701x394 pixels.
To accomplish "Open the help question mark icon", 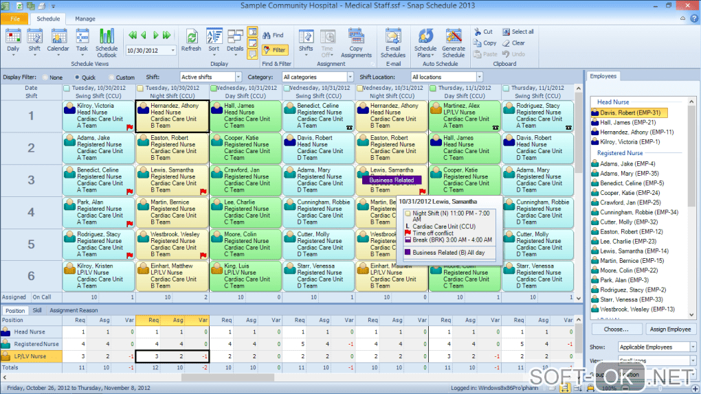I will 694,19.
